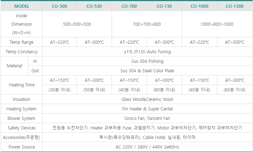The image size is (253, 152).
Task: Select the CO-1000 column header
Action: [199, 6]
